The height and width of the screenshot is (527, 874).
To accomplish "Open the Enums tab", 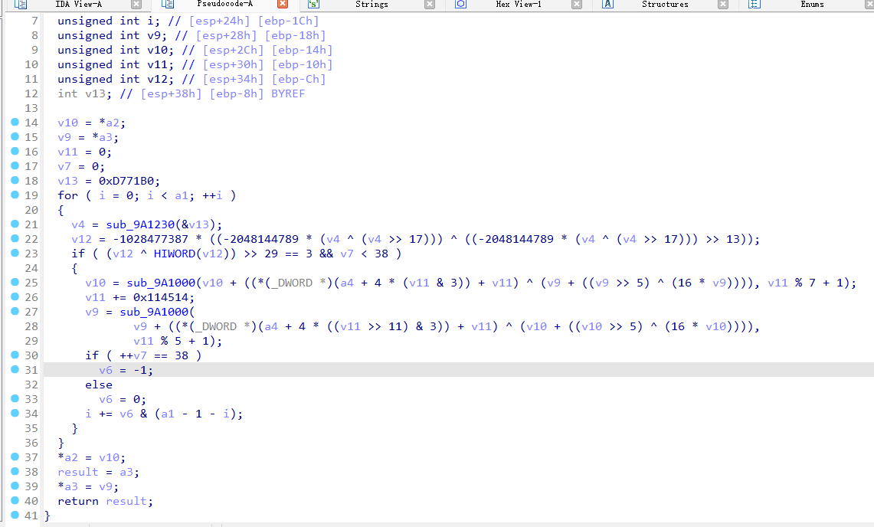I will [x=812, y=4].
